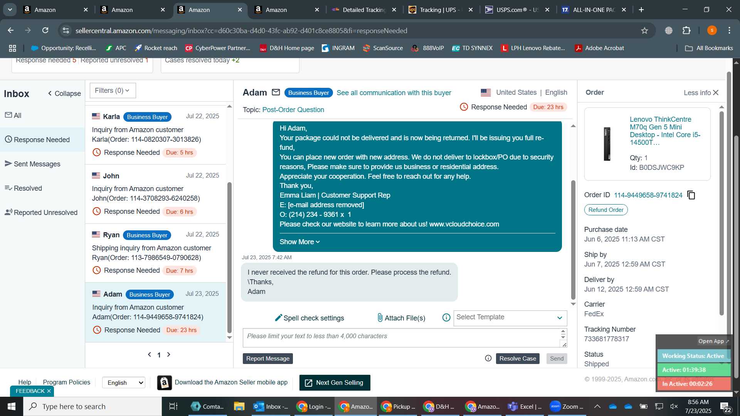Viewport: 740px width, 416px height.
Task: Open the browser extensions puzzle icon
Action: pos(686,30)
